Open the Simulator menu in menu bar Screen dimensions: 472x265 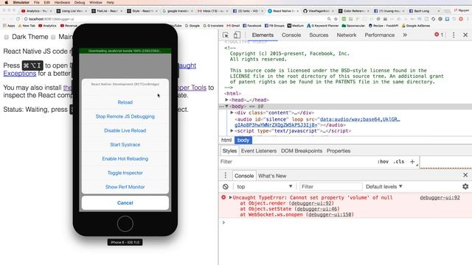coord(21,2)
